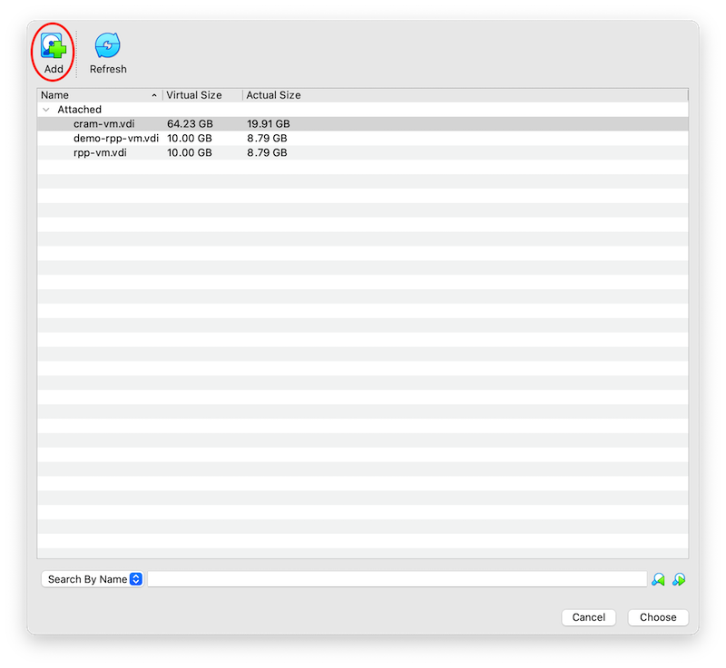726x668 pixels.
Task: Click the Cancel button
Action: (588, 617)
